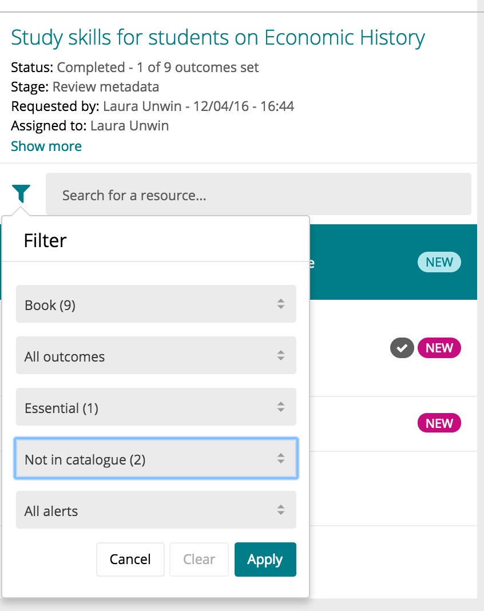Open the All alerts dropdown
Image resolution: width=484 pixels, height=611 pixels.
coord(156,510)
